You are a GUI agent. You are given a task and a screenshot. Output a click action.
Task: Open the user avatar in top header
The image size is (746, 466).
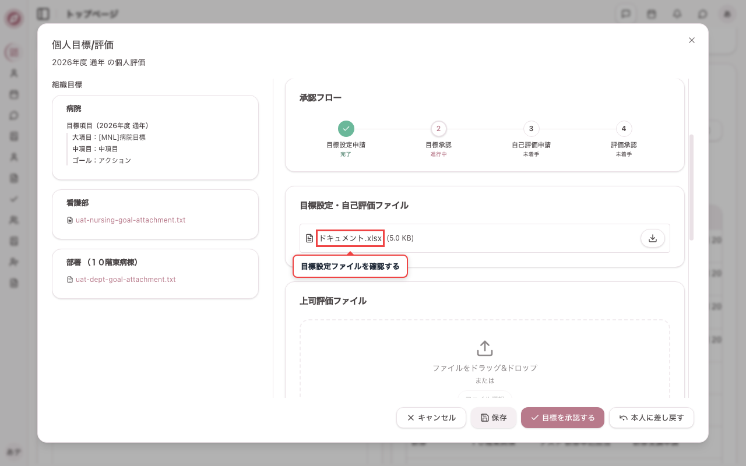(x=727, y=14)
